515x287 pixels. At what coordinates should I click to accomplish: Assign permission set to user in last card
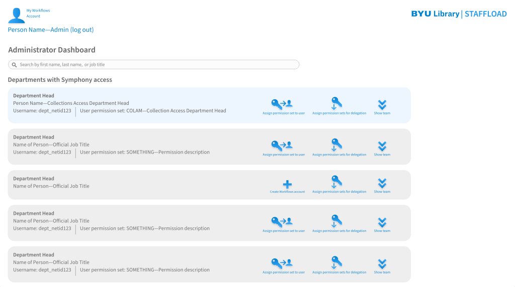pos(283,264)
